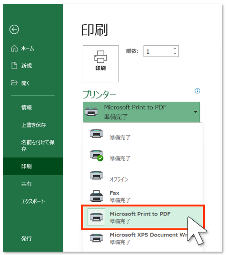Image resolution: width=226 pixels, height=255 pixels.
Task: Increase copies with the up spinner arrow
Action: [x=175, y=49]
